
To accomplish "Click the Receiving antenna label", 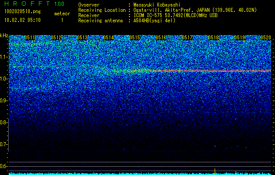I will click(101, 21).
